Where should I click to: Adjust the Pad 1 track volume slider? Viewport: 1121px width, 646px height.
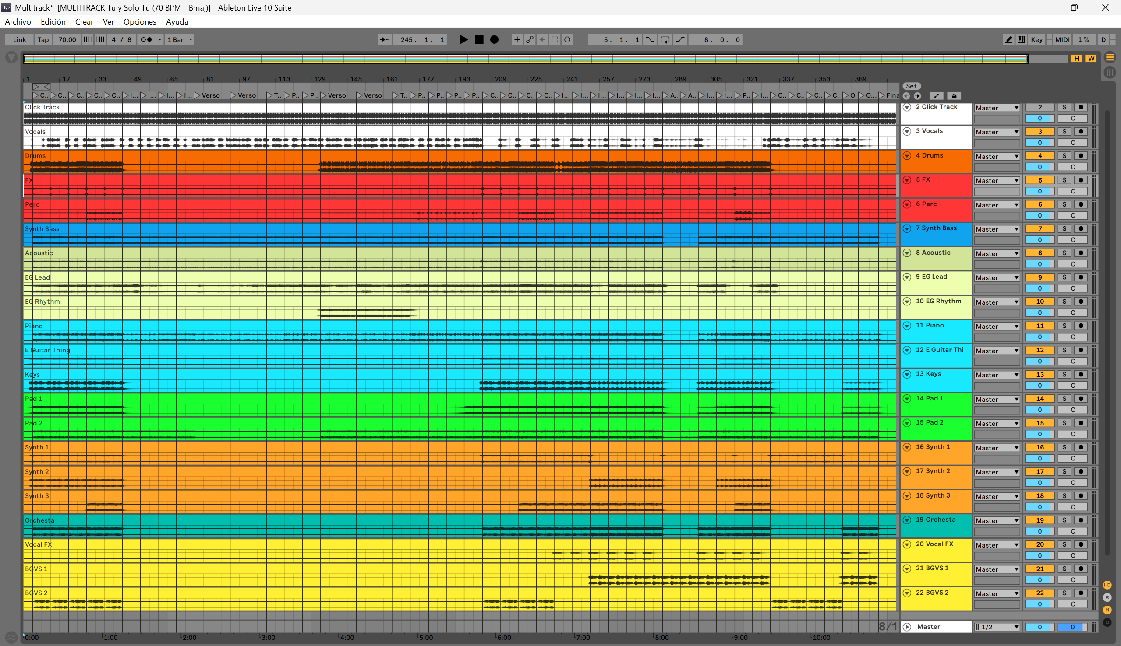pyautogui.click(x=1040, y=410)
